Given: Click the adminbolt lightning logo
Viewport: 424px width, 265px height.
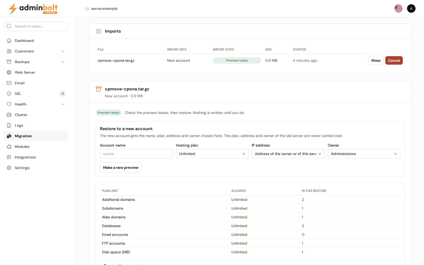Looking at the screenshot, I should pyautogui.click(x=33, y=8).
